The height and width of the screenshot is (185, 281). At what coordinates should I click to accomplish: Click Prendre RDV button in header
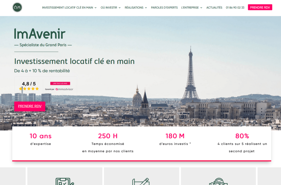260,7
